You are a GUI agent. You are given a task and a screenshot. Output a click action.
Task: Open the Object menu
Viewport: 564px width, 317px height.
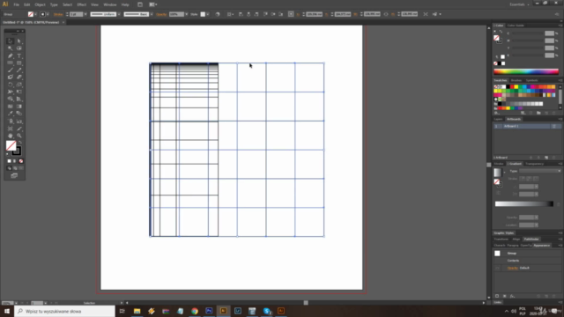40,4
